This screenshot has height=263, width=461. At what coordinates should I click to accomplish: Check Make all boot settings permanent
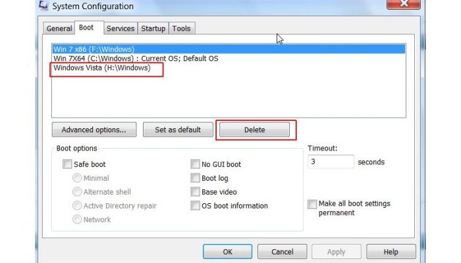(312, 204)
